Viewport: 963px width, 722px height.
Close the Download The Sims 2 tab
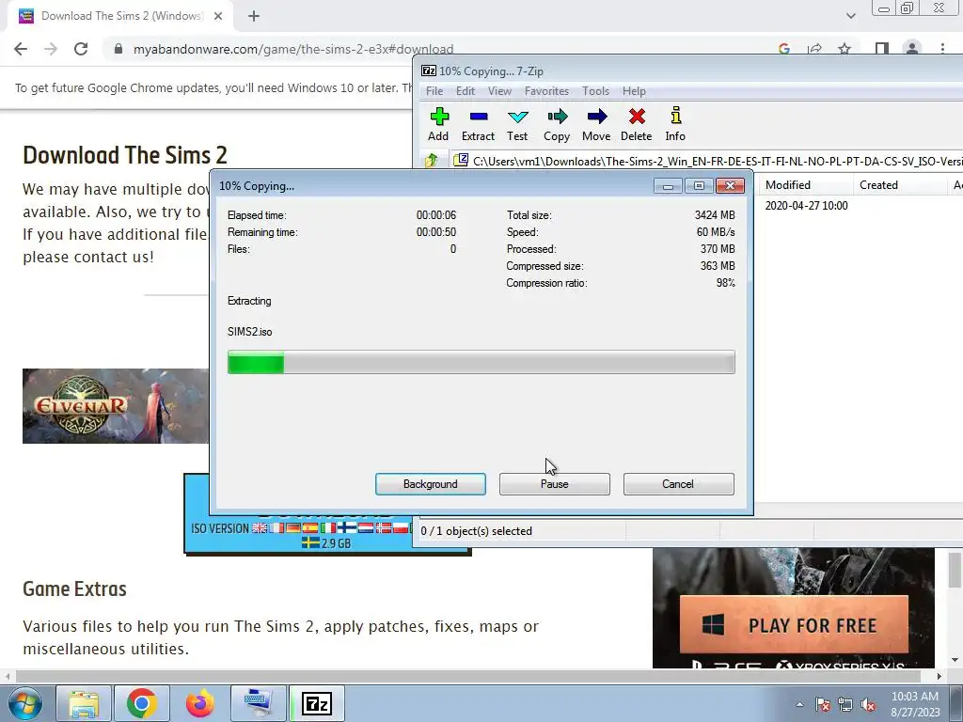[218, 17]
